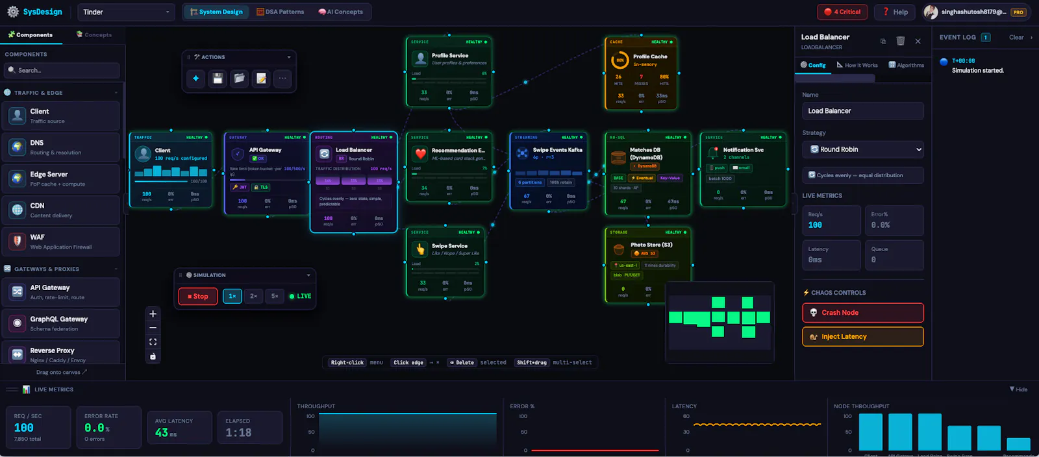Viewport: 1039px width, 457px height.
Task: Click the Inject Latency button
Action: pyautogui.click(x=863, y=336)
